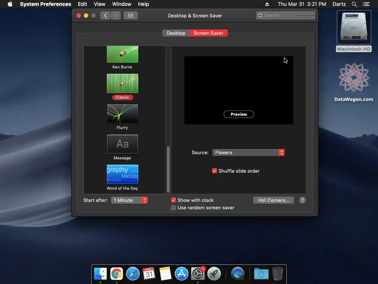Screen dimensions: 378x284
Task: Open Calendar from the Dock
Action: pos(149,274)
